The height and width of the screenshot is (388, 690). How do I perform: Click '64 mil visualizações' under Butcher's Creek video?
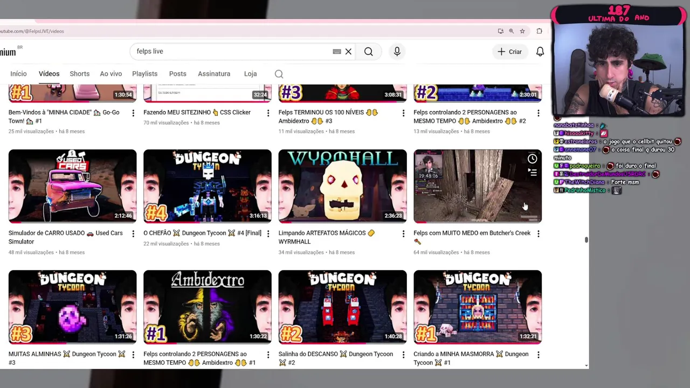[436, 252]
